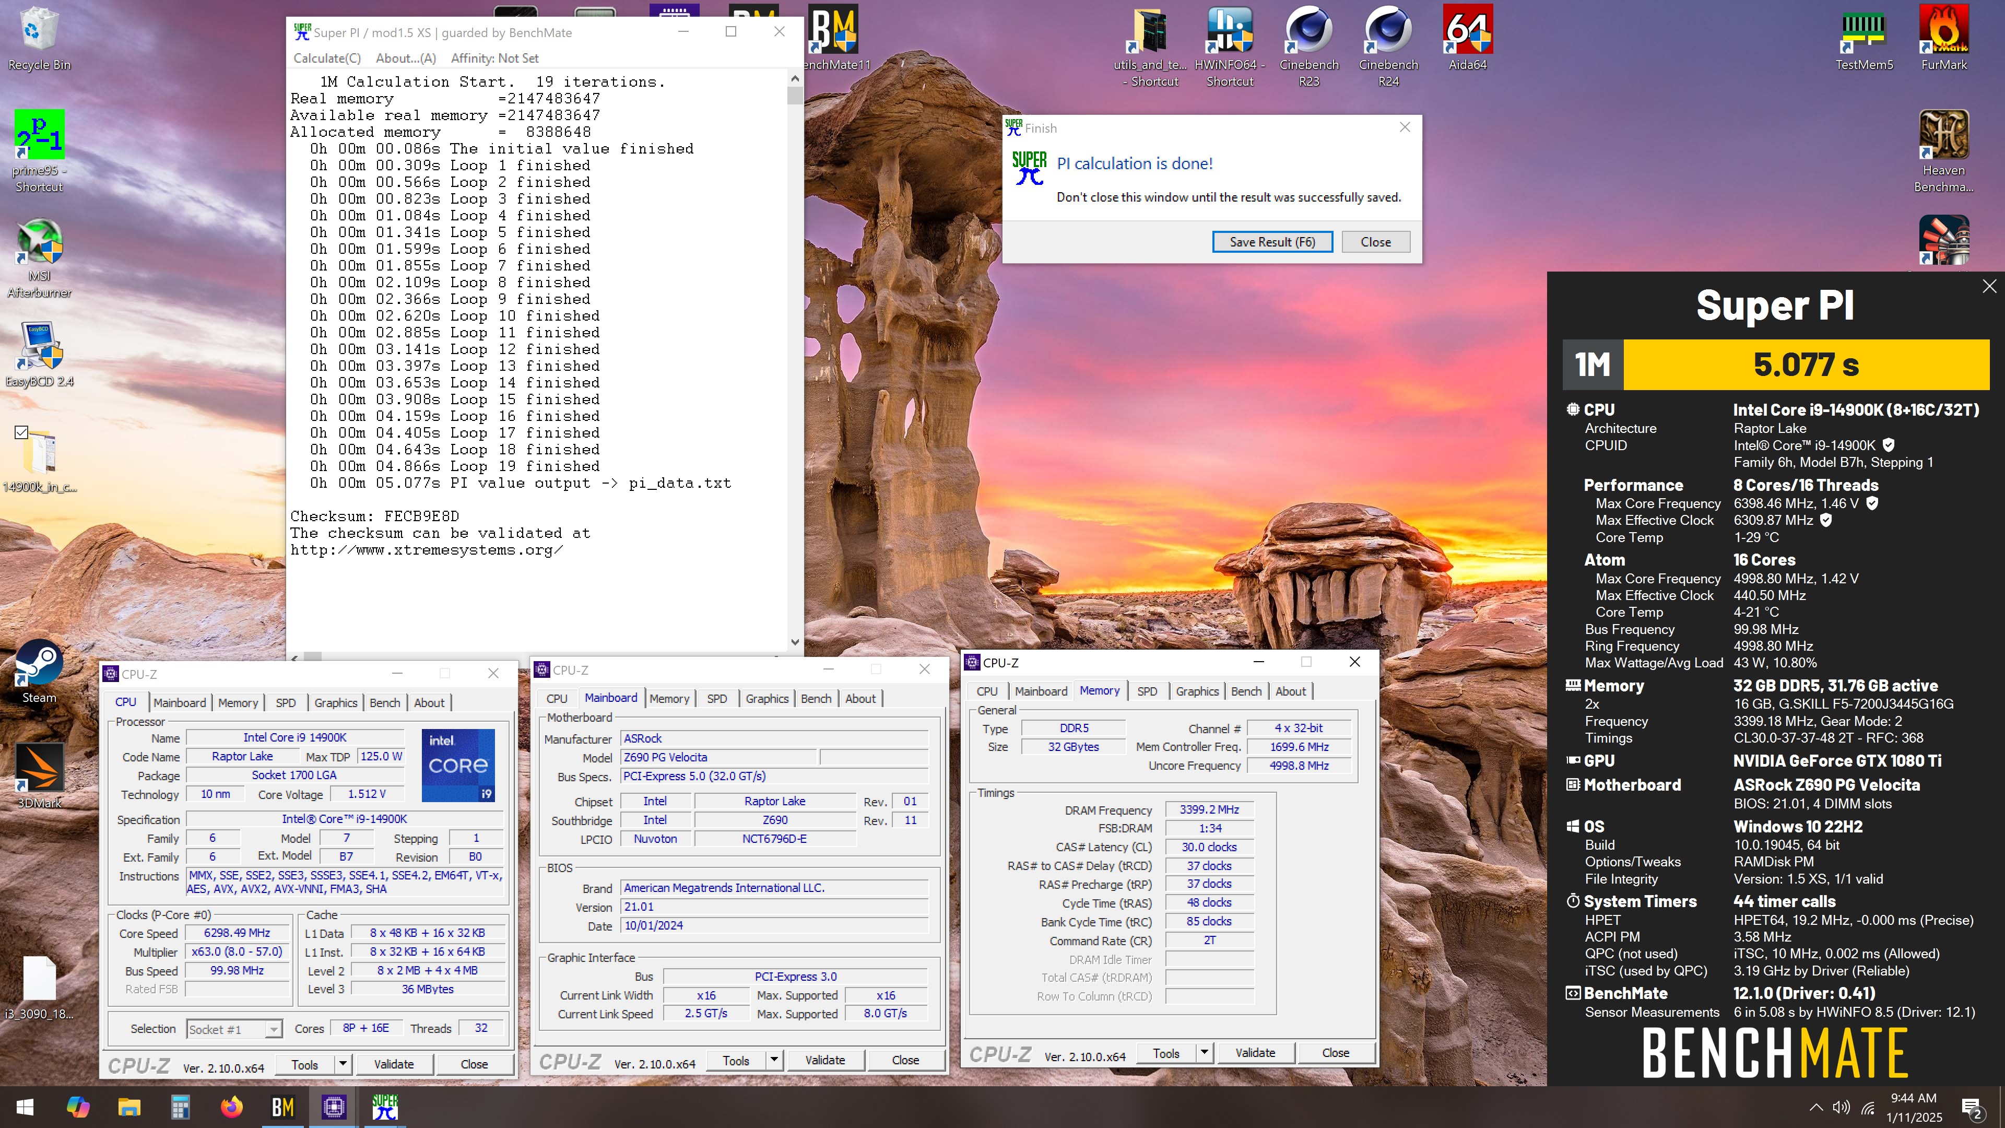Open About...(A) menu in Super PI
The height and width of the screenshot is (1128, 2005).
pos(406,58)
